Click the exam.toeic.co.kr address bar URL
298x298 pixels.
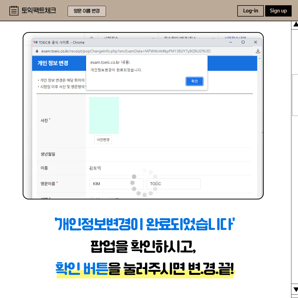point(126,51)
